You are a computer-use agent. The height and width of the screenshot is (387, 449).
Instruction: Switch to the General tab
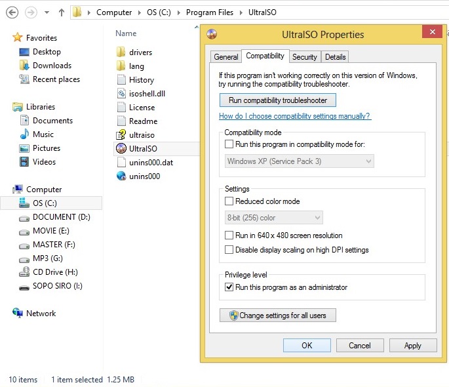(226, 56)
